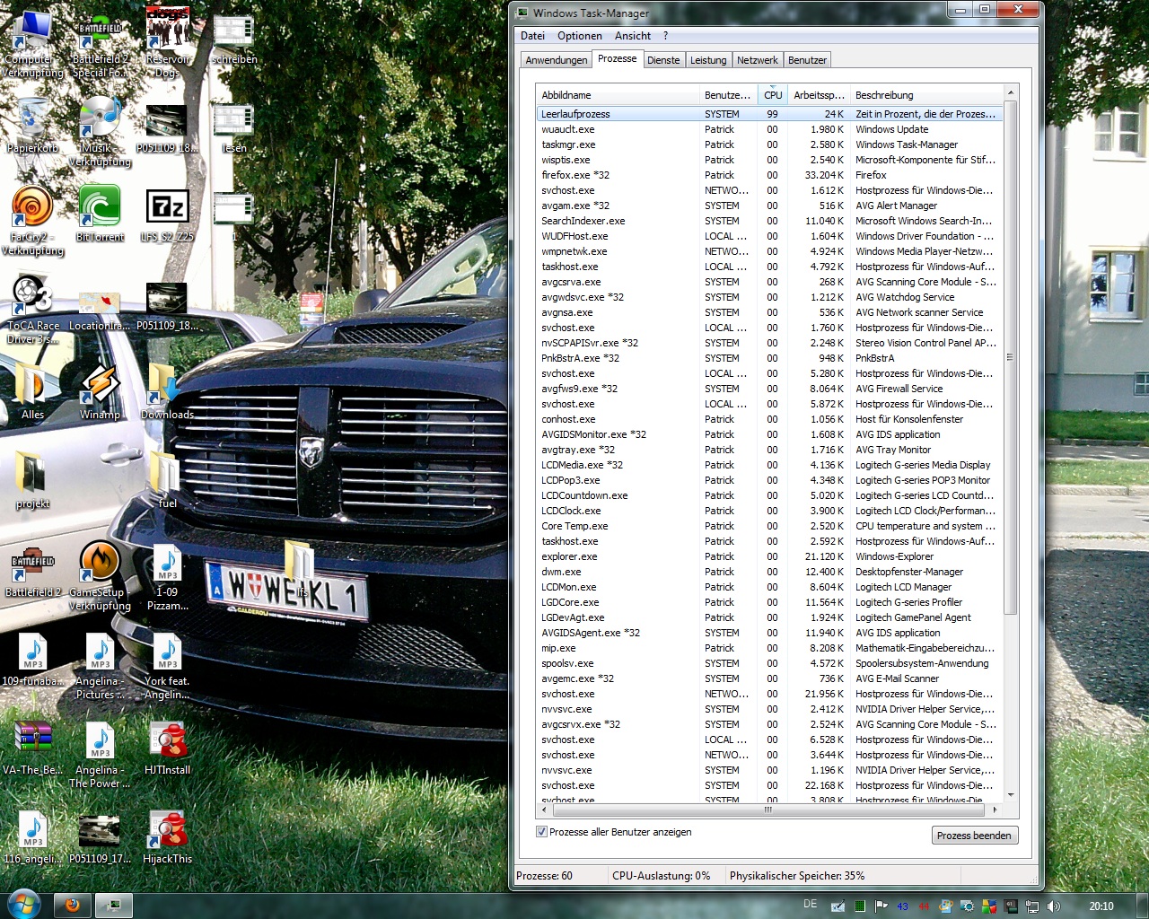This screenshot has height=919, width=1149.
Task: Click the Task Manager taskbar button
Action: tap(114, 906)
